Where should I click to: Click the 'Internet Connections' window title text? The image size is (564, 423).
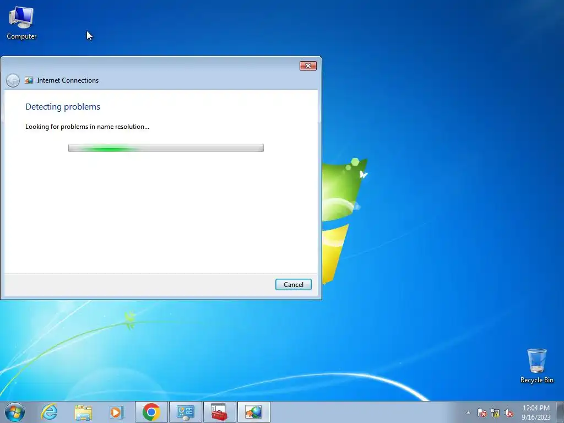(68, 80)
